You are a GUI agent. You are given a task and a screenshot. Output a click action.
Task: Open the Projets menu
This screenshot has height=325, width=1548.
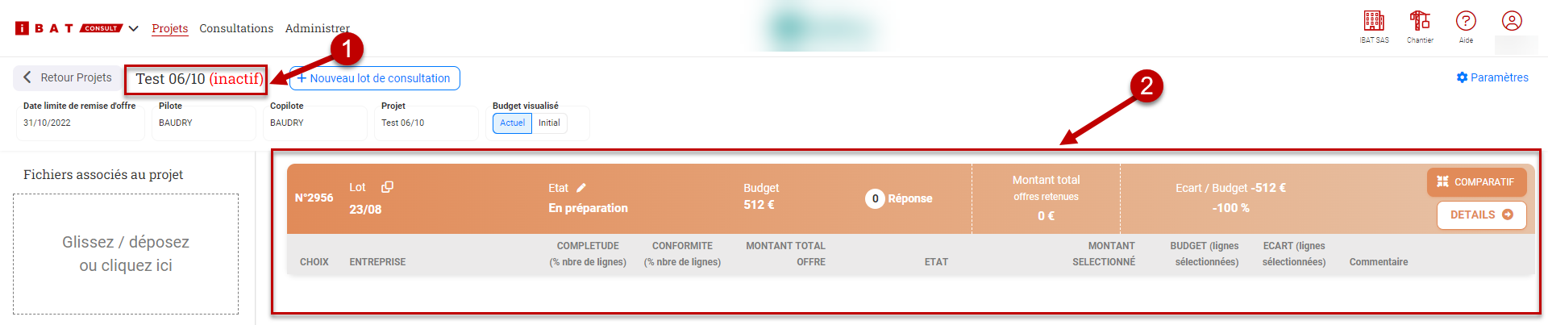(x=169, y=28)
